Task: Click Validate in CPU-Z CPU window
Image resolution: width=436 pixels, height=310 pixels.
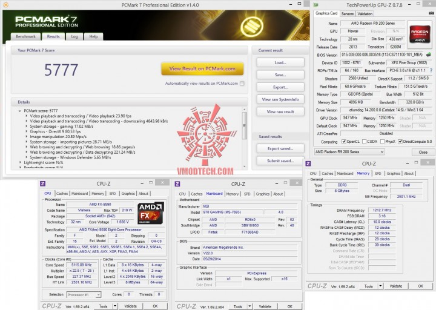Action: (130, 306)
